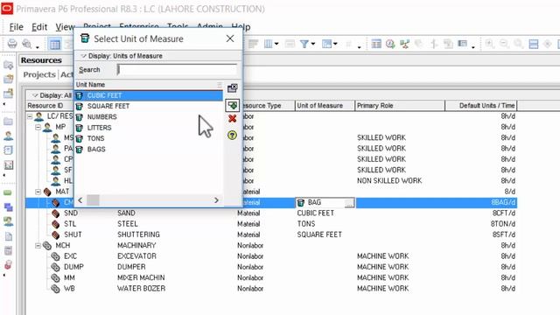Close the Select Unit of Measure dialog
The height and width of the screenshot is (315, 560).
(x=230, y=38)
